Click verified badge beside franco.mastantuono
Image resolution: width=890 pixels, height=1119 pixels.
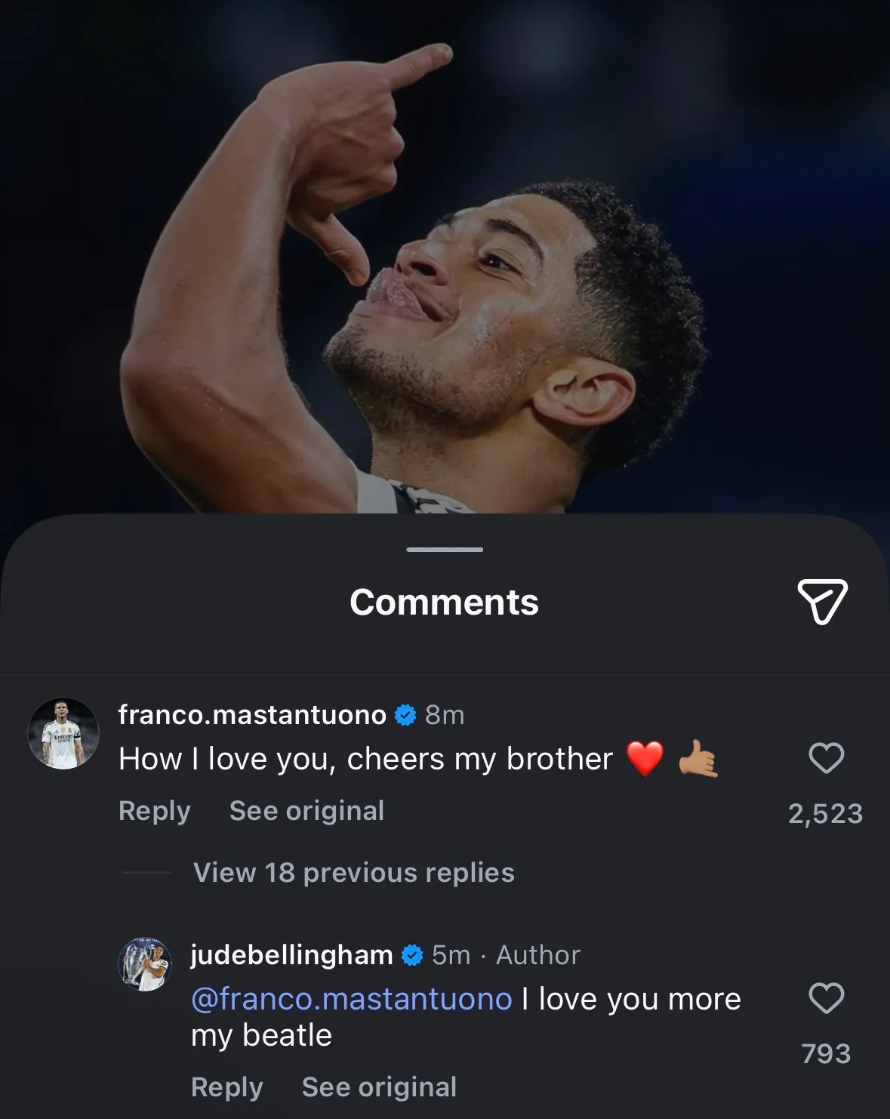pos(405,715)
